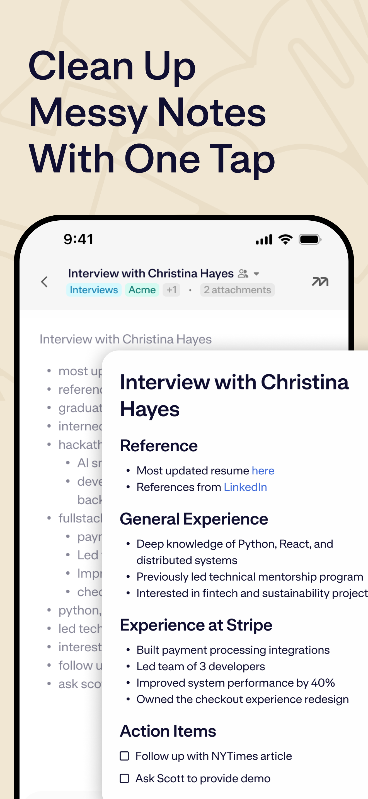Tap the 'Interview with Christina Hayes' header title

point(151,273)
